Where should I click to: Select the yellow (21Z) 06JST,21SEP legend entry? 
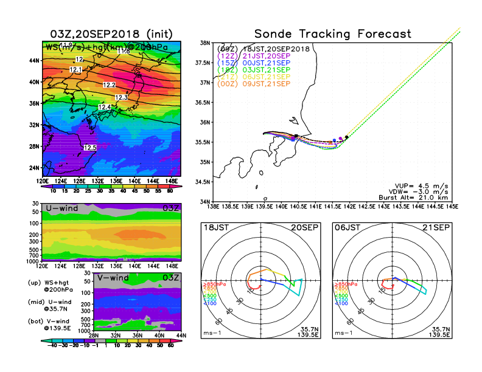tap(254, 77)
